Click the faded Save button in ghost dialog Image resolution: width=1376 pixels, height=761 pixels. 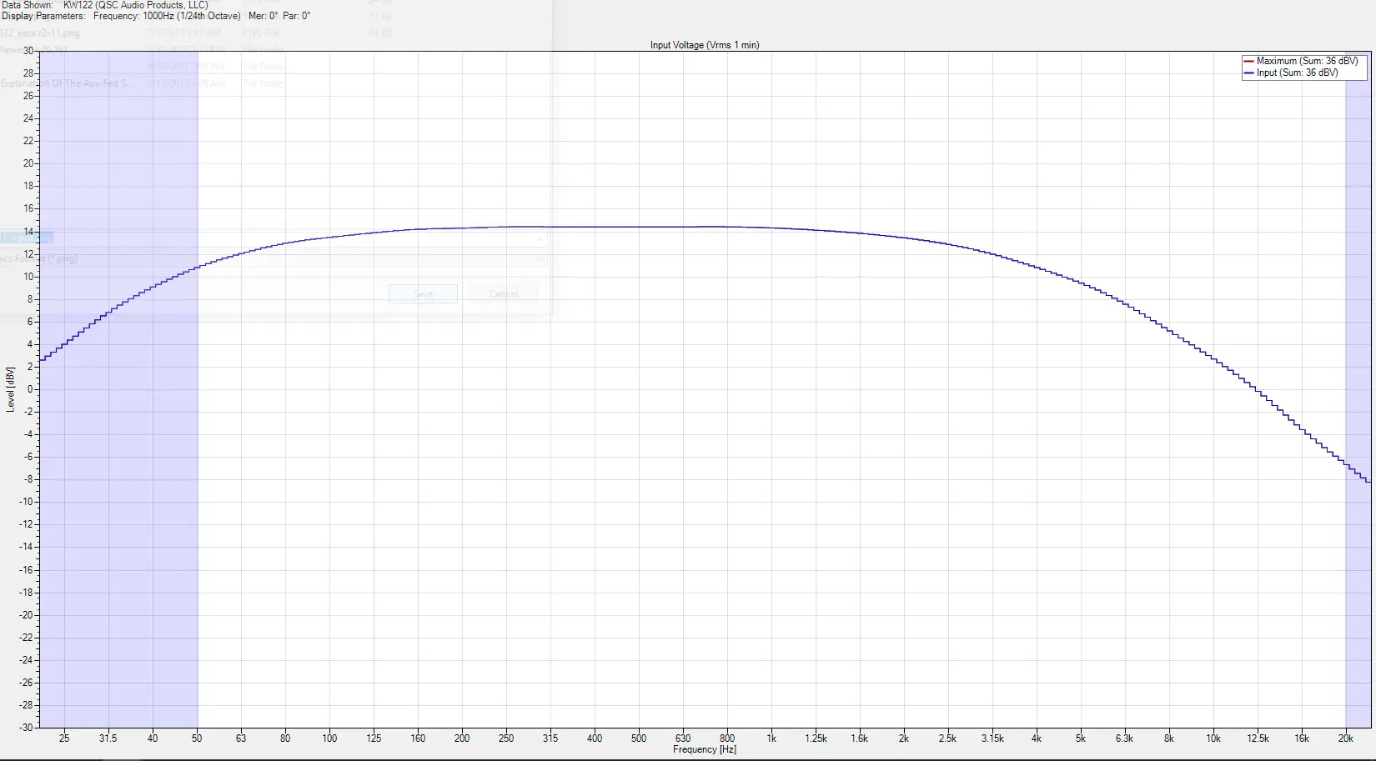point(423,293)
